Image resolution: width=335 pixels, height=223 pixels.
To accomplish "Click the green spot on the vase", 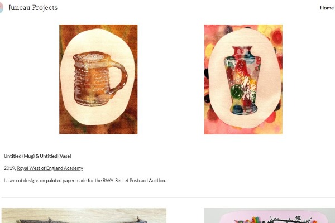I will click(237, 91).
